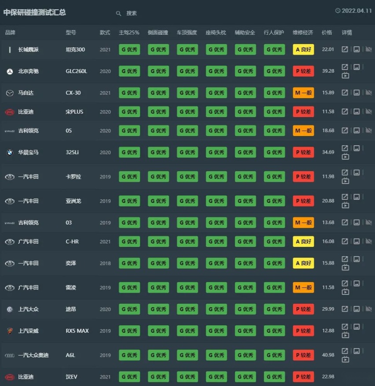Sort by 价格 column header
The height and width of the screenshot is (386, 375).
tap(327, 33)
